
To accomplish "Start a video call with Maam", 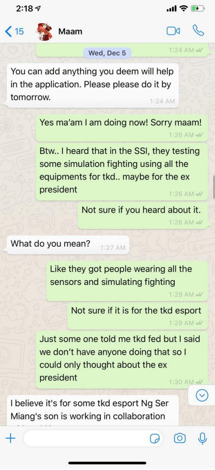I will tap(173, 31).
